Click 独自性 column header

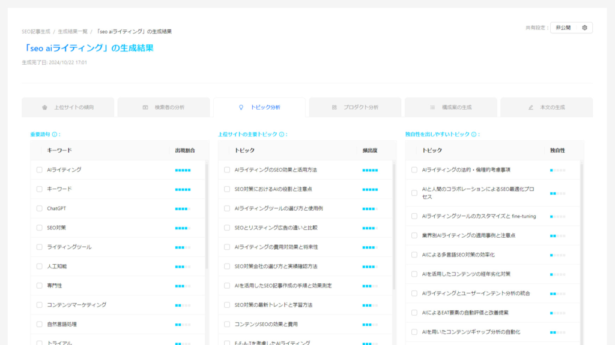coord(557,150)
